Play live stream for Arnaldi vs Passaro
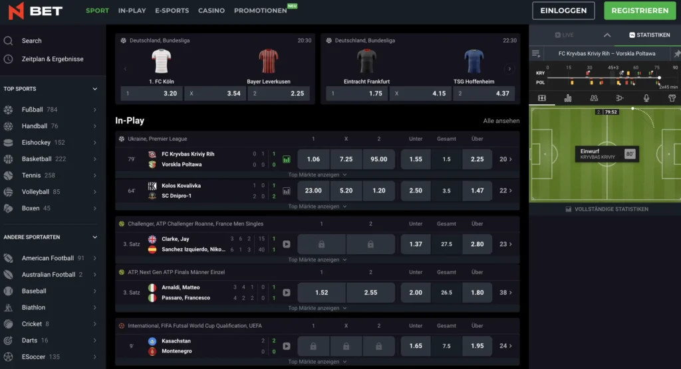681x369 pixels. coord(286,293)
